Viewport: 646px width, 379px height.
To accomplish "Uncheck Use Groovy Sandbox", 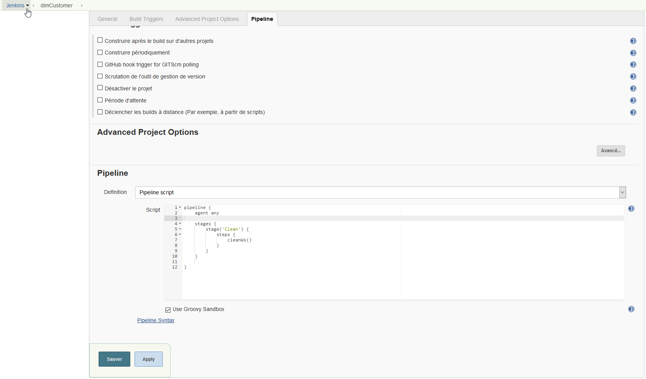I will [x=168, y=310].
